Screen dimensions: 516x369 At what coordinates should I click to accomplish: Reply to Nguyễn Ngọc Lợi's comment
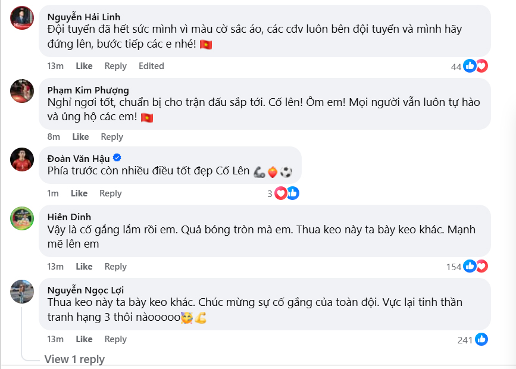[x=115, y=339]
